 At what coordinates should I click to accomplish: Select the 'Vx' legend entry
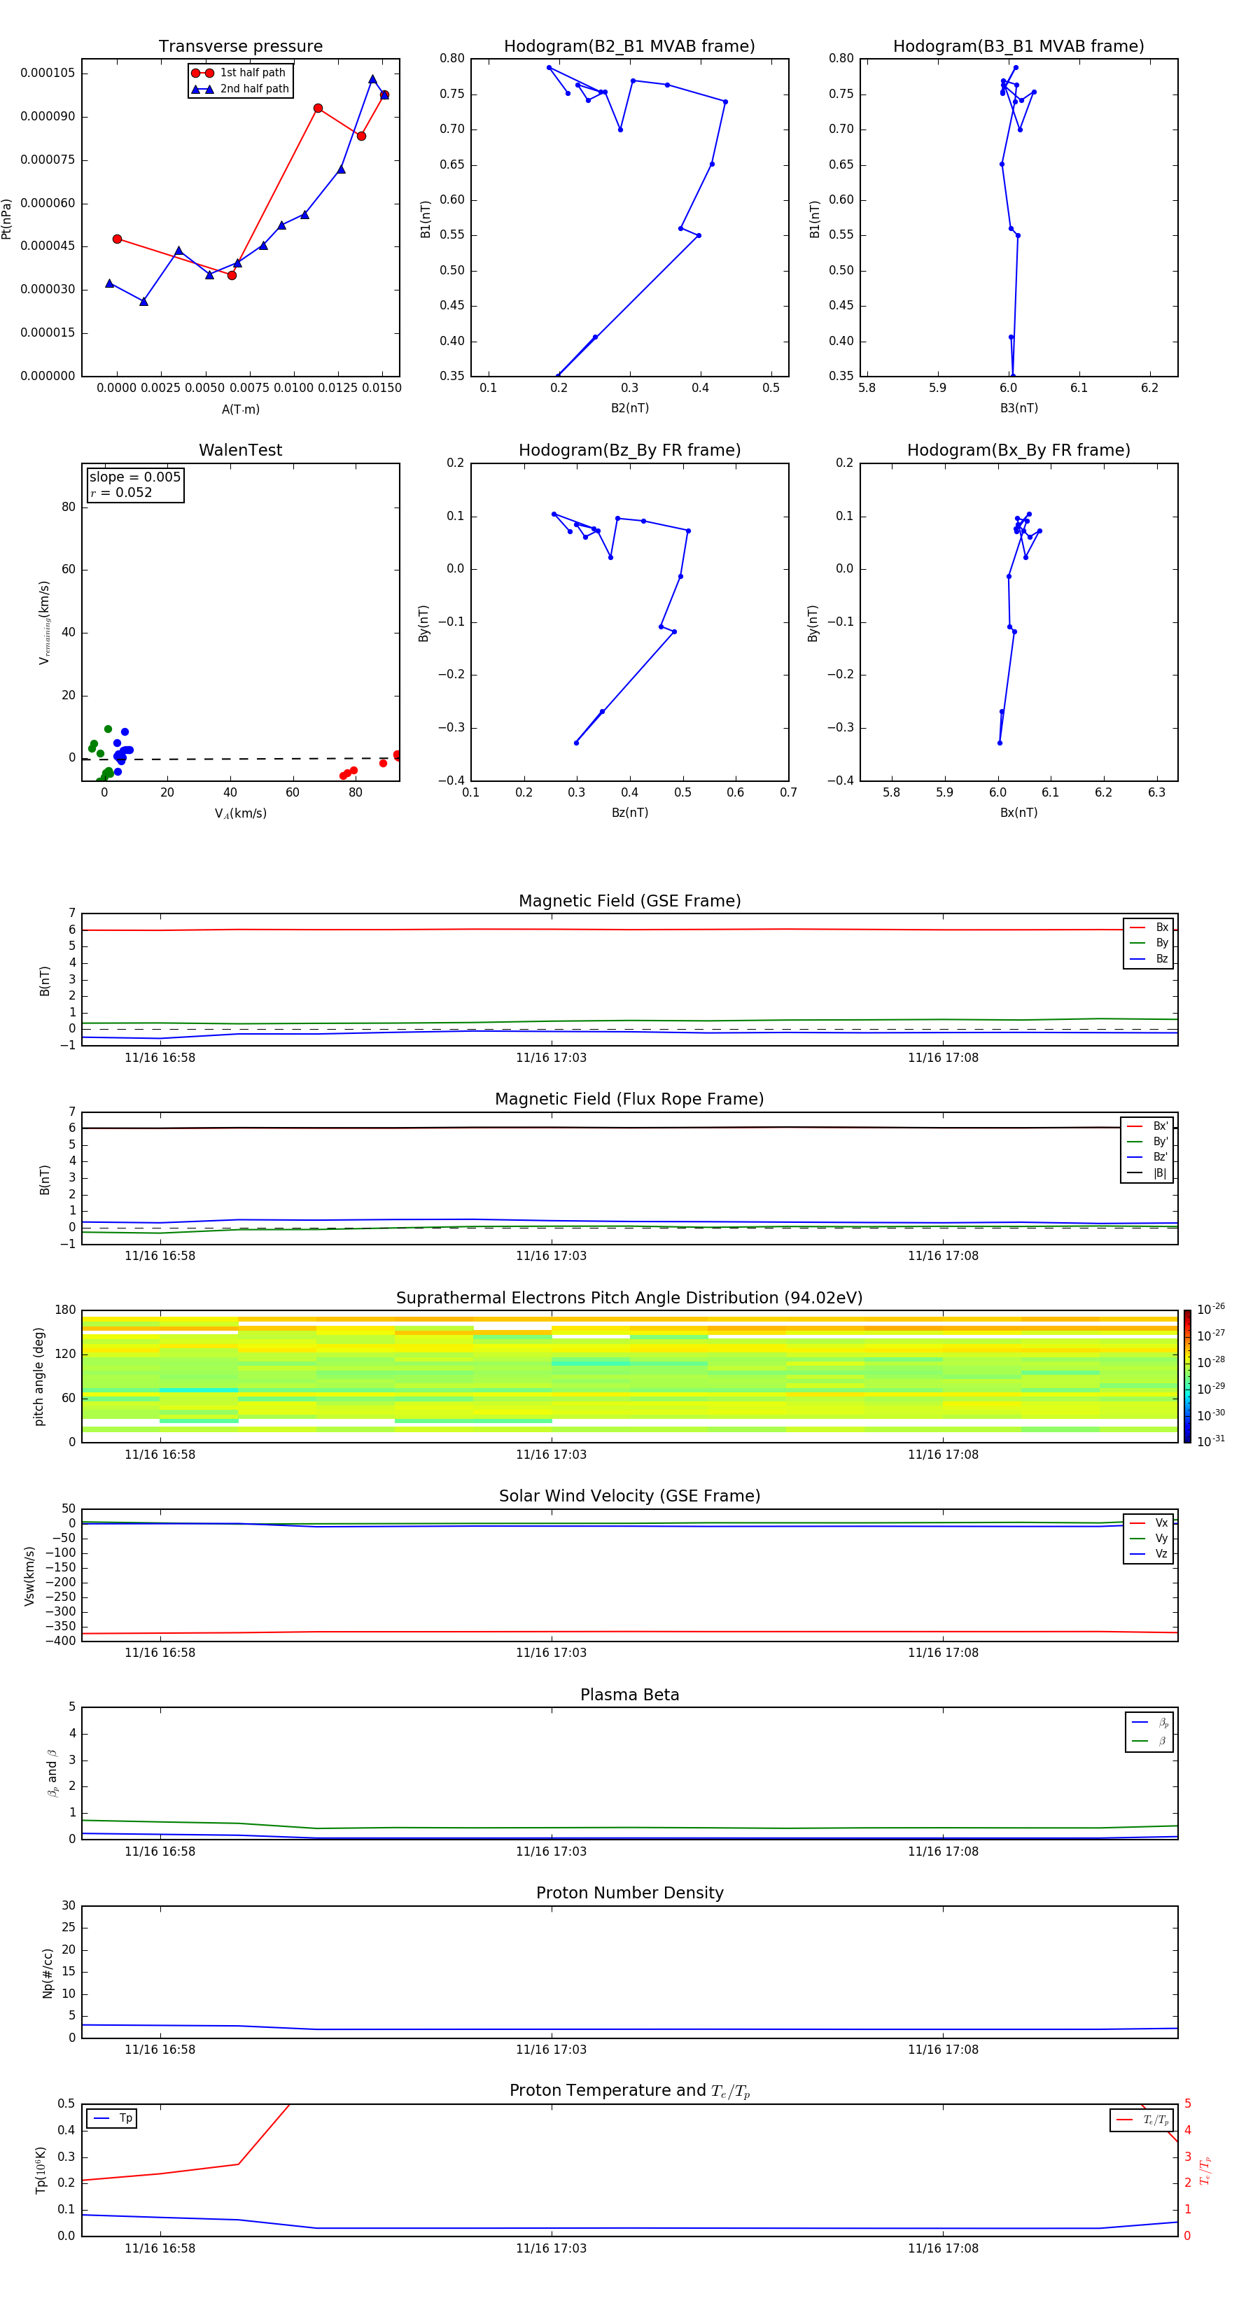1149,1522
